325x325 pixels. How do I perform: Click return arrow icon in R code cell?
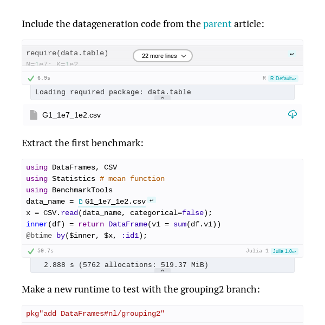coord(292,54)
